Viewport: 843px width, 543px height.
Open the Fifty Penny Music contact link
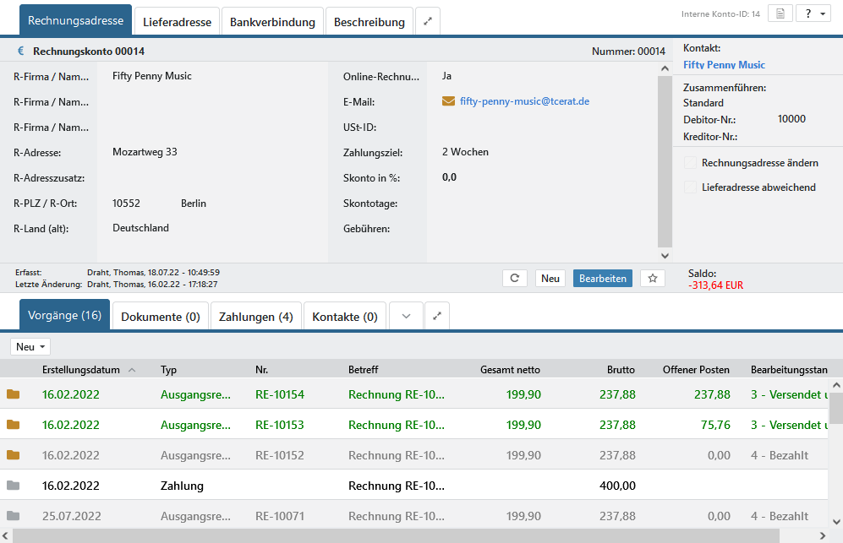pos(724,65)
